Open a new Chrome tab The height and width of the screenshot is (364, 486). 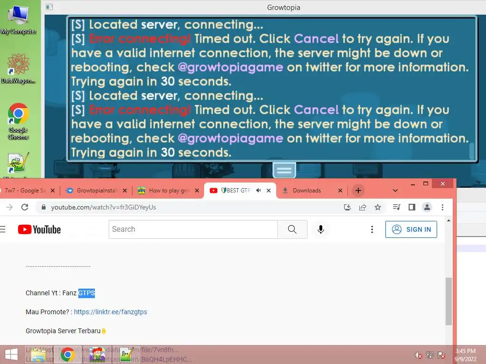pos(358,191)
